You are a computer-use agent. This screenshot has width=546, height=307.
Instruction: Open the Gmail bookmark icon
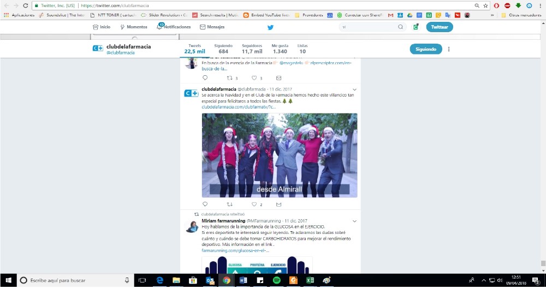tap(390, 15)
